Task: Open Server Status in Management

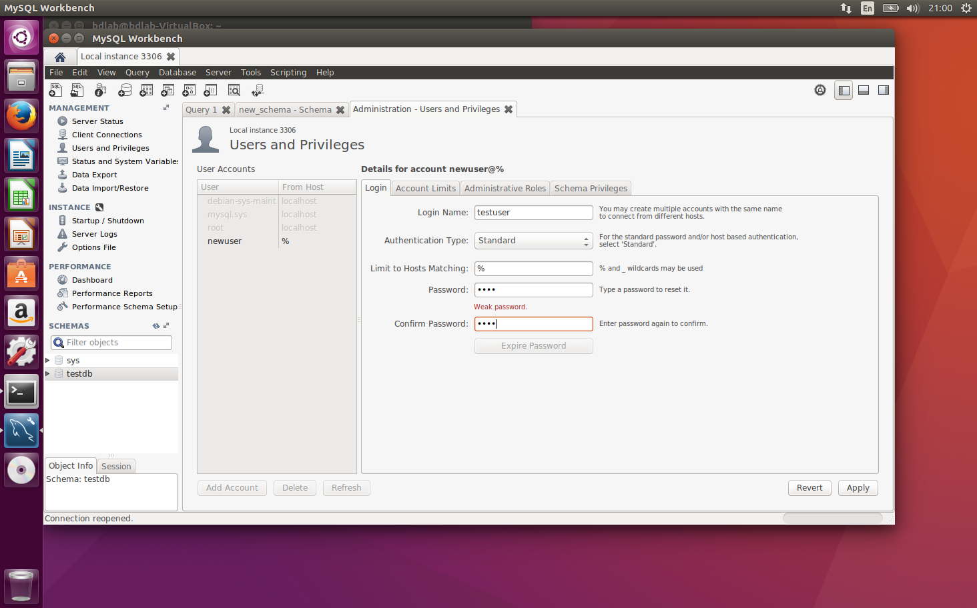Action: [x=97, y=121]
